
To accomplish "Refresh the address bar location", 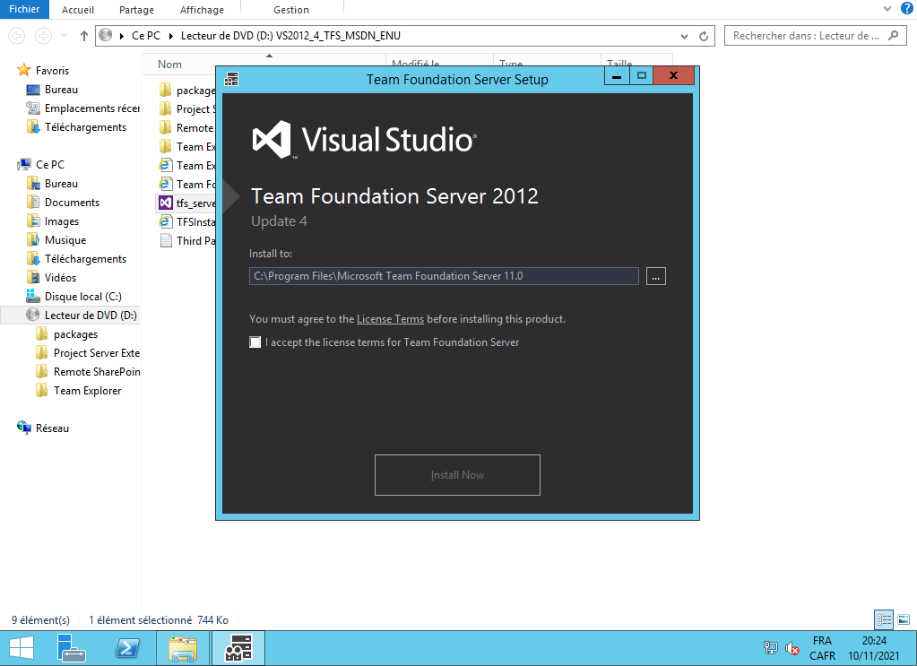I will (704, 36).
